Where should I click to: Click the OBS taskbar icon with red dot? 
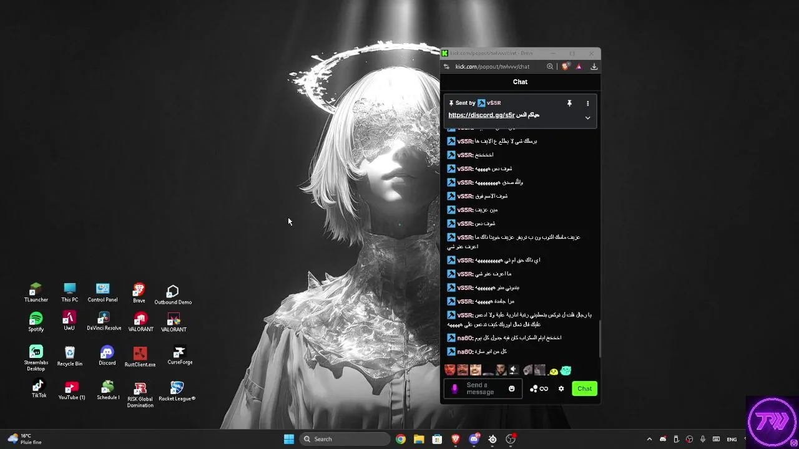tap(511, 439)
